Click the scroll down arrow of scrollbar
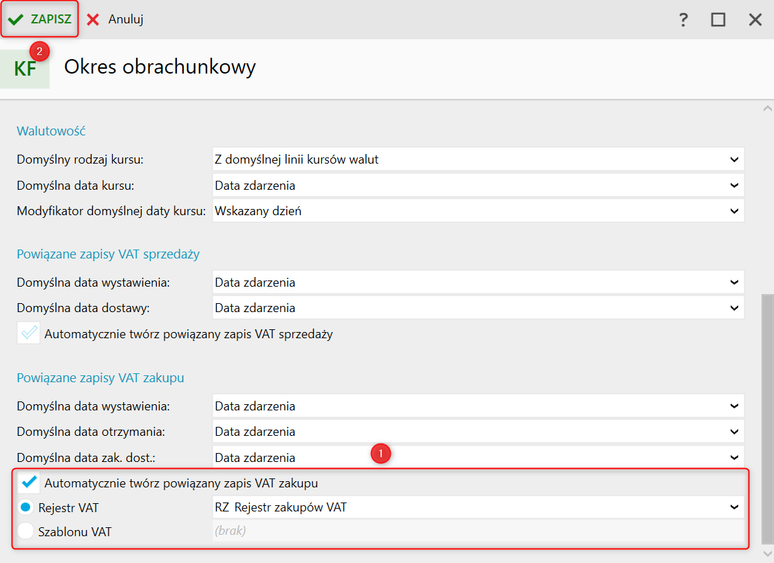The width and height of the screenshot is (774, 563). (768, 553)
